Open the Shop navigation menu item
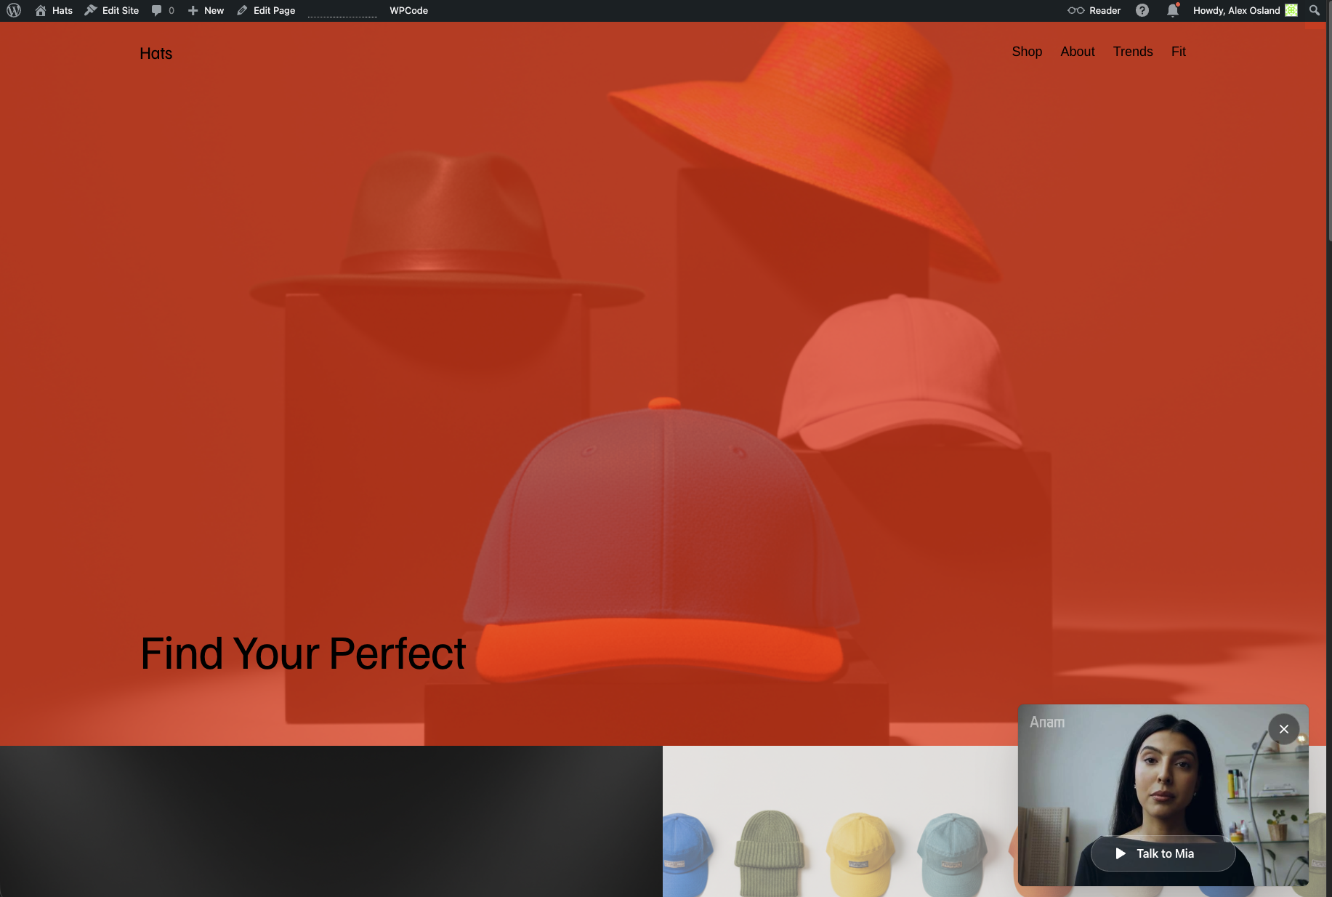 1027,52
